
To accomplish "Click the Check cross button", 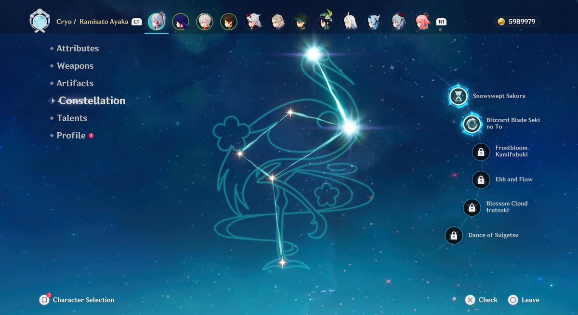I will (470, 300).
